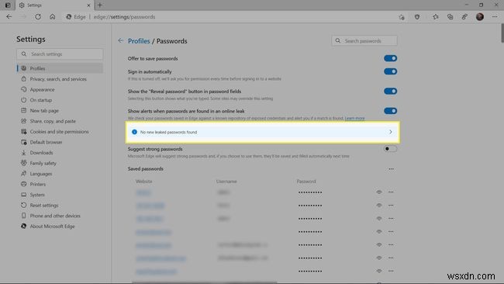Open Profiles in the settings sidebar

(60, 68)
